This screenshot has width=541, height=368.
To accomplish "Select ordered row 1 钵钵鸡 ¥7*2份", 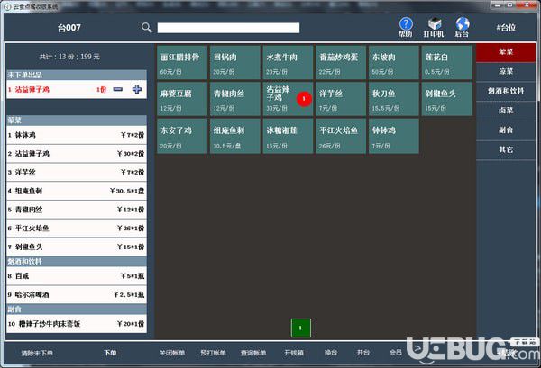I will [x=77, y=135].
